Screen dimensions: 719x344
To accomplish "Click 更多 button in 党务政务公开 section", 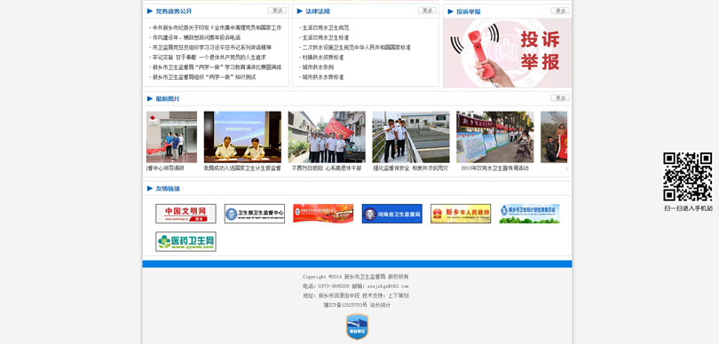I will [277, 11].
